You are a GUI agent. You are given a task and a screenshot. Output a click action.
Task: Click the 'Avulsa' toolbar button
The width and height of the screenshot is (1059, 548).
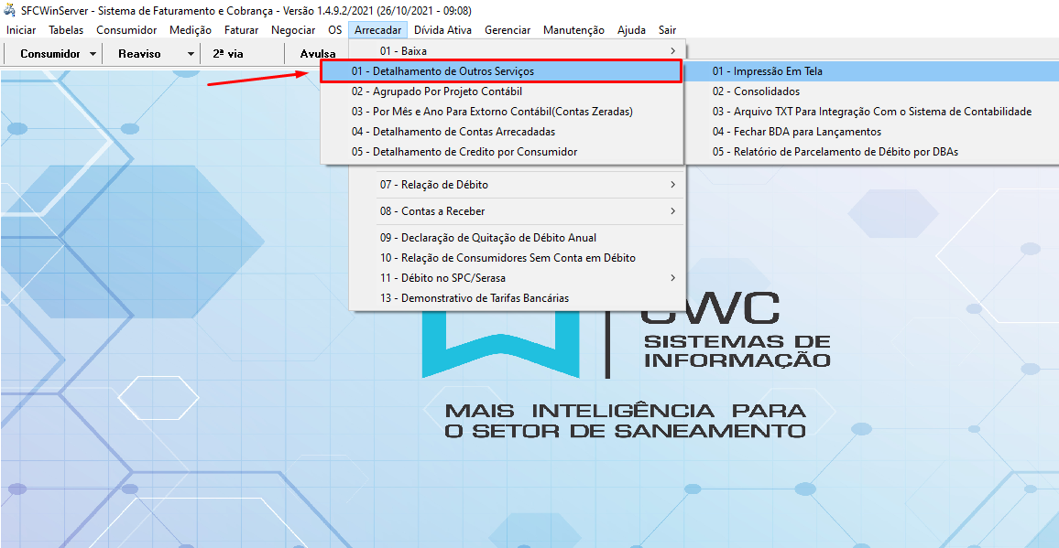(x=316, y=53)
